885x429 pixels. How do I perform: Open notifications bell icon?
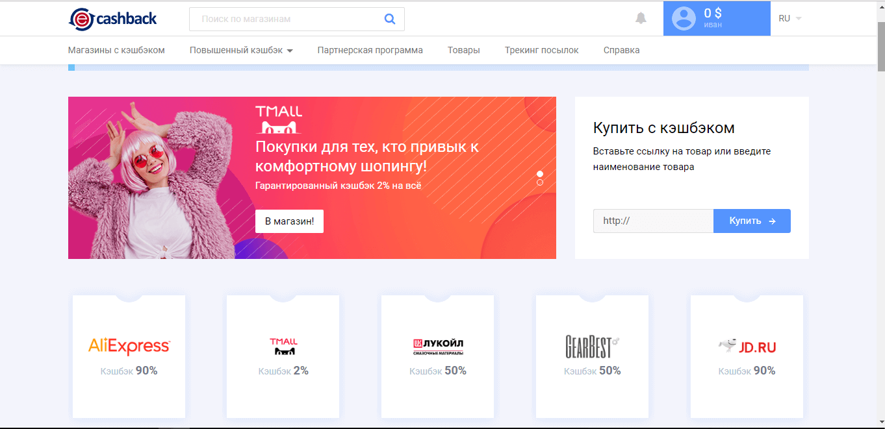pos(641,18)
